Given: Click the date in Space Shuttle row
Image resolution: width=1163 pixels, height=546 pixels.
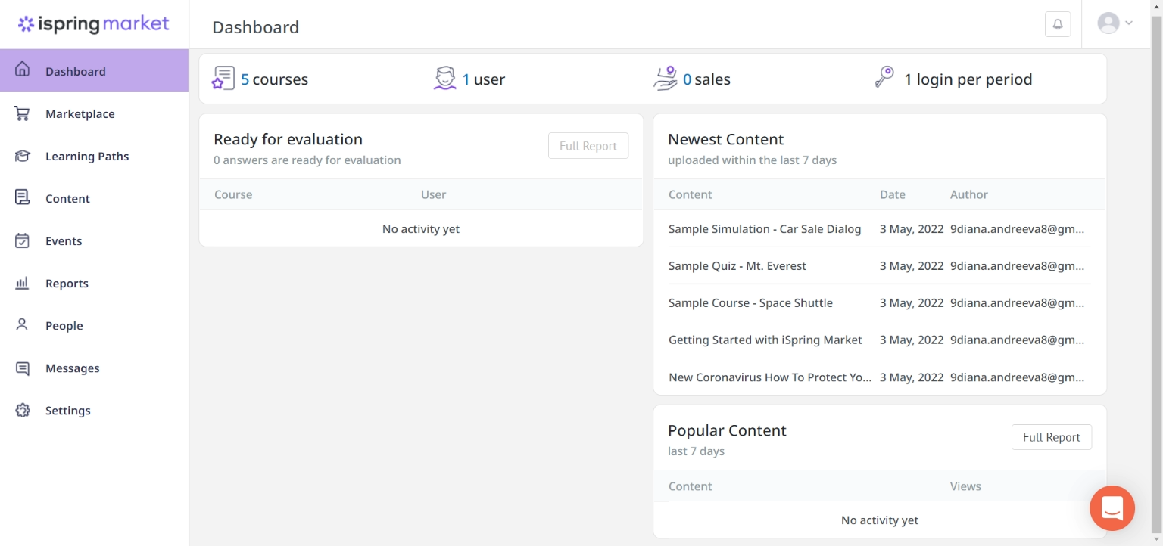Looking at the screenshot, I should pos(912,303).
